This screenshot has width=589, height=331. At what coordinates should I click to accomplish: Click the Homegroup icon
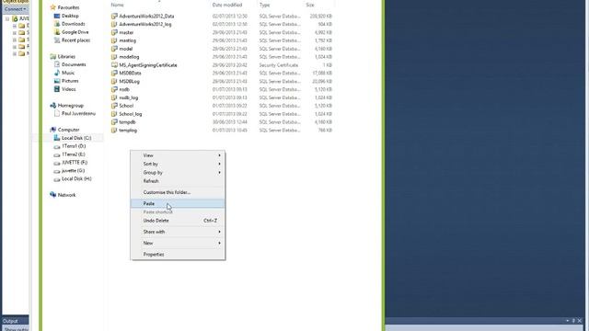pyautogui.click(x=53, y=106)
